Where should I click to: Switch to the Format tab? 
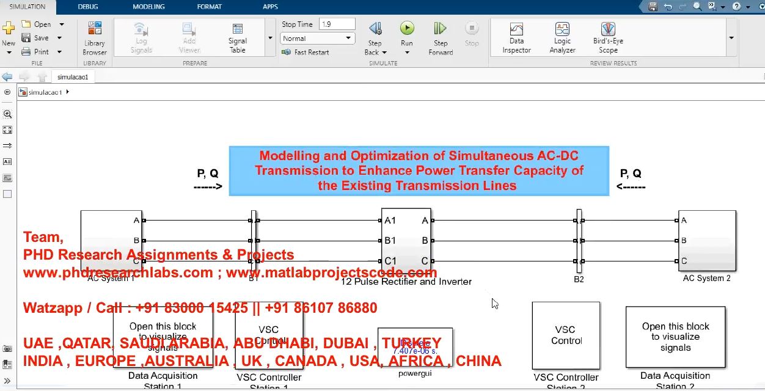[210, 7]
